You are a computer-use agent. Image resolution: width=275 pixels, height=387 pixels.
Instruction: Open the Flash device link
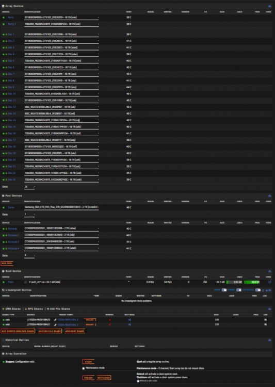[x=11, y=282]
